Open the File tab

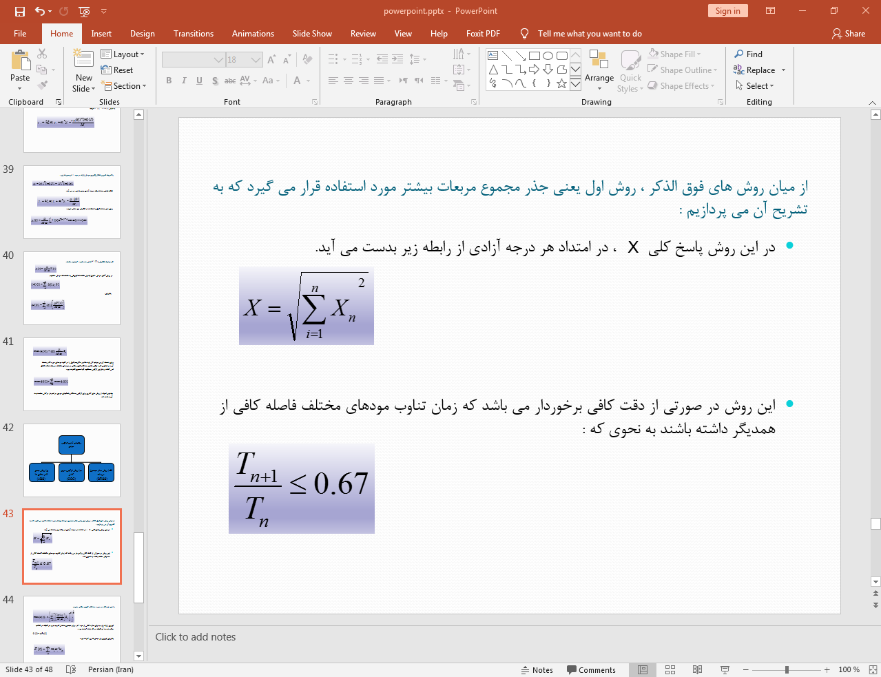(20, 33)
